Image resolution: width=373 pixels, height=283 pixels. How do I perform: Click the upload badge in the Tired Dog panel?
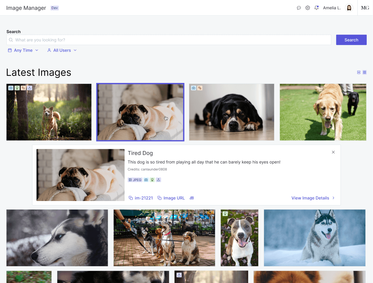[158, 180]
